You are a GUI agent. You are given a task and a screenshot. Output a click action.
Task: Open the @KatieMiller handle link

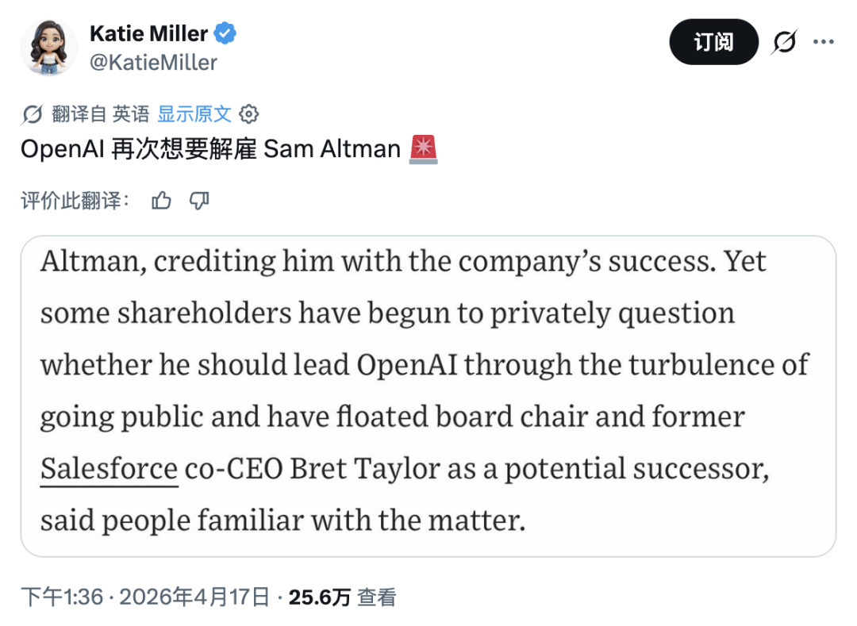click(153, 63)
